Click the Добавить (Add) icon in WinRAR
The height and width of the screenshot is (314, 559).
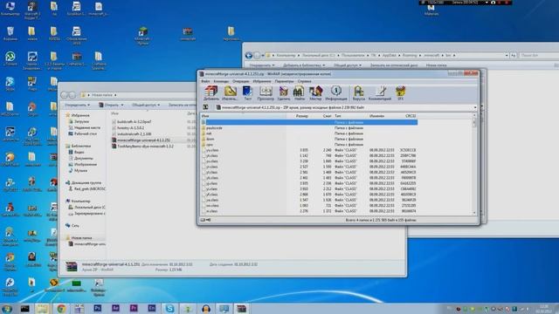click(211, 93)
